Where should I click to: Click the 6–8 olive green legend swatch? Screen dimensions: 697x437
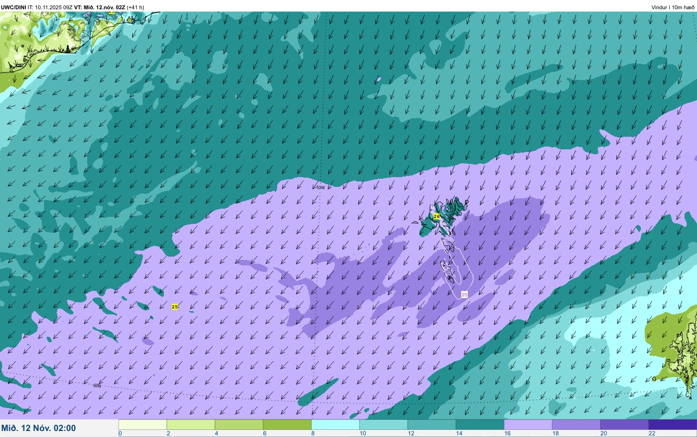tap(287, 424)
